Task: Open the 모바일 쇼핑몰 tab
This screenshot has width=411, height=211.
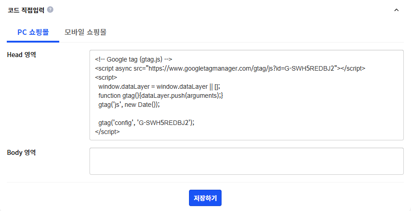Action: (85, 32)
